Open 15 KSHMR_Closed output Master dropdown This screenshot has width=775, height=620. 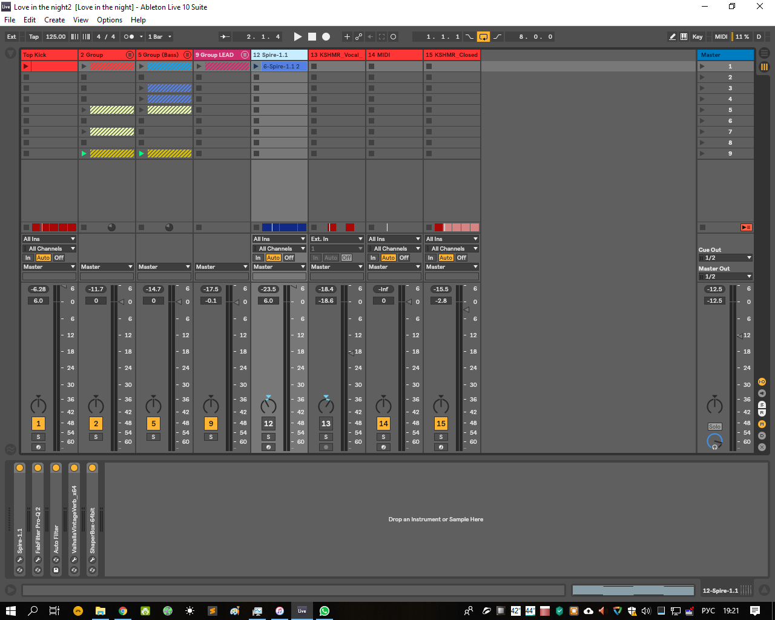pos(452,267)
